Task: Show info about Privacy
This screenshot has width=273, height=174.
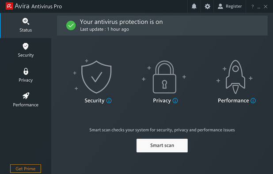Action: [175, 101]
